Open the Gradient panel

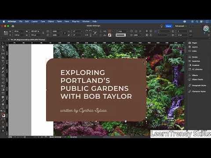point(194,65)
